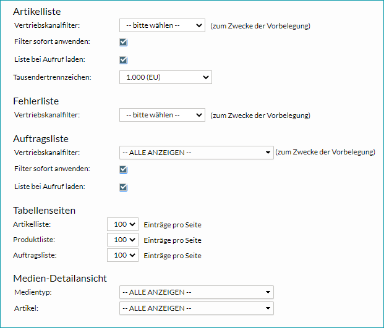This screenshot has width=384, height=328.
Task: Open Tabellenseiten Auftragsliste entries-per-page dropdown
Action: 122,255
